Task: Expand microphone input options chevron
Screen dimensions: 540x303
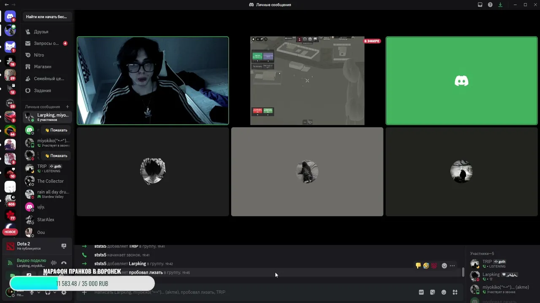Action: tap(38, 292)
